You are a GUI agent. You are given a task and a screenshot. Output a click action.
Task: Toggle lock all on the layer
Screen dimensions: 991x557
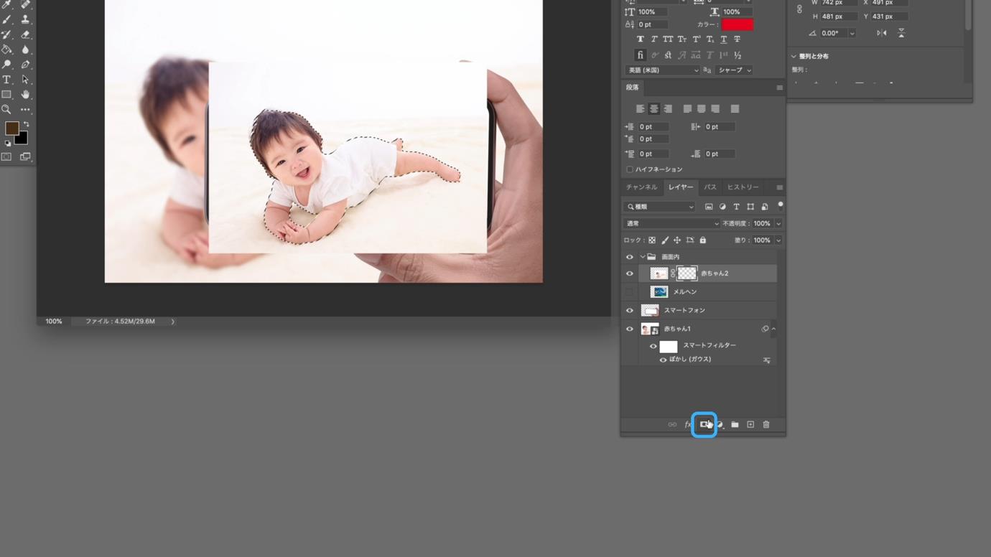pyautogui.click(x=703, y=240)
